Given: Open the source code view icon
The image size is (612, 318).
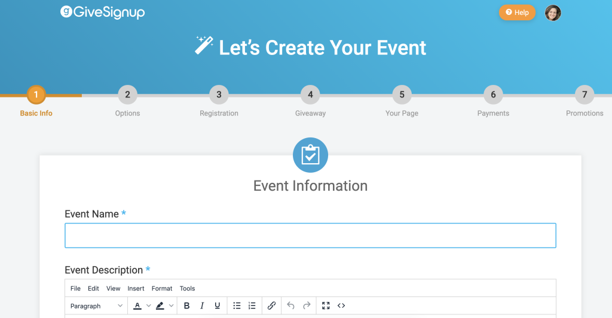Looking at the screenshot, I should click(341, 305).
